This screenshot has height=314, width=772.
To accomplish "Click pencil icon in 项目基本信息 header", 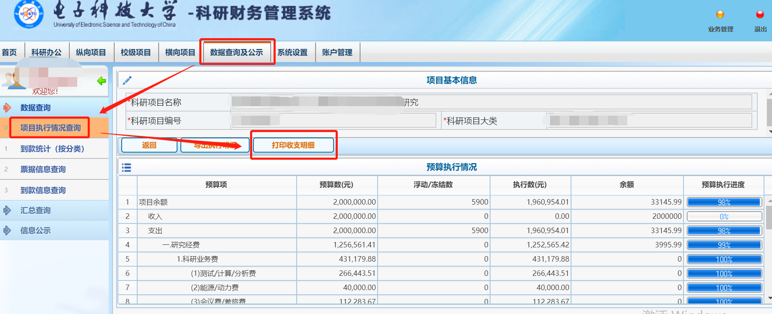I will (x=127, y=80).
